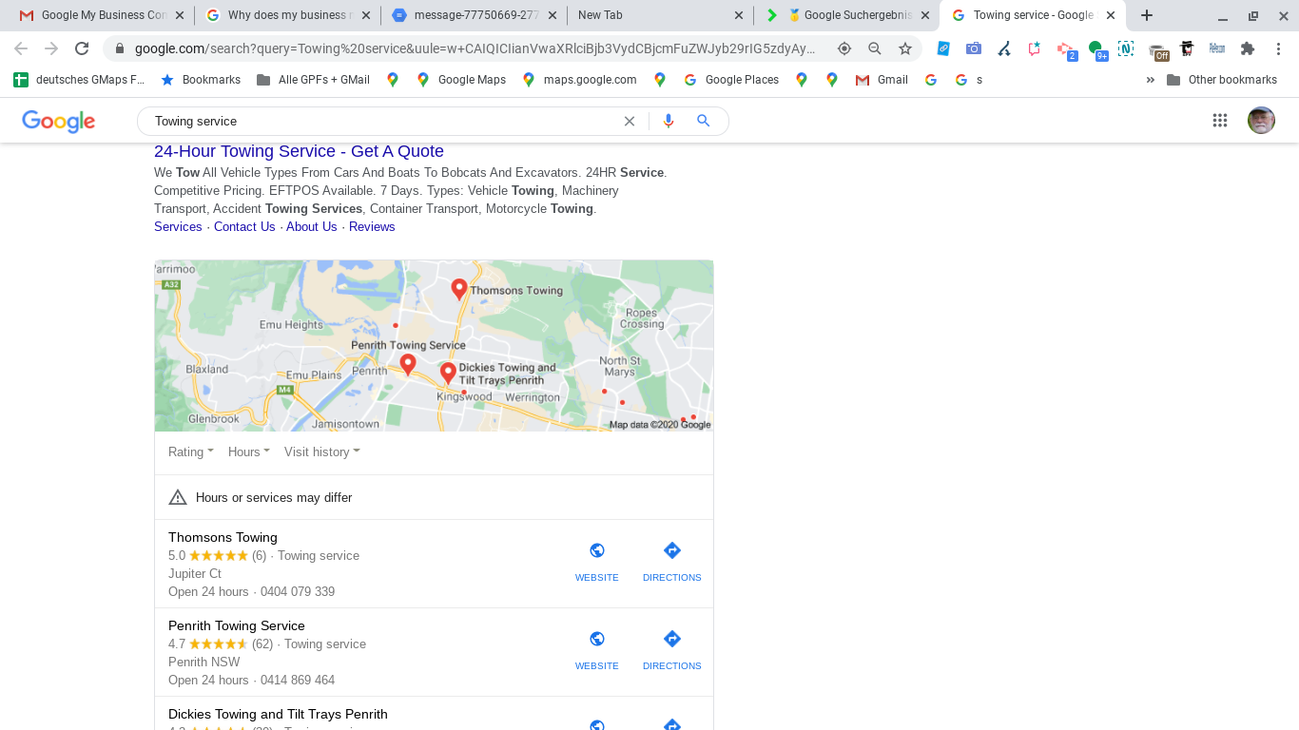This screenshot has height=730, width=1299.
Task: Open the Extensions puzzle piece menu
Action: 1248,48
